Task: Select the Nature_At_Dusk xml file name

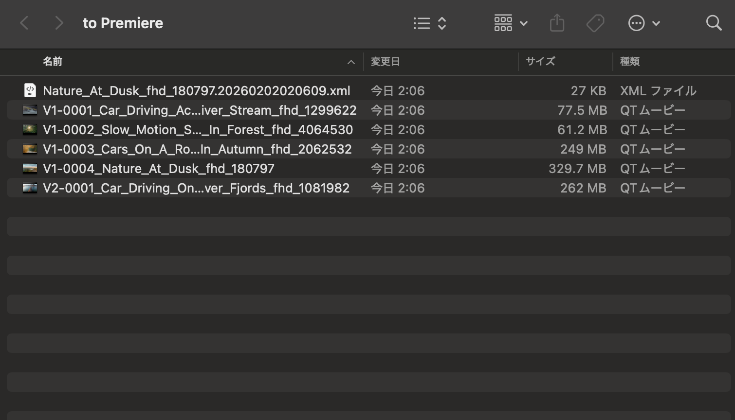Action: click(196, 91)
